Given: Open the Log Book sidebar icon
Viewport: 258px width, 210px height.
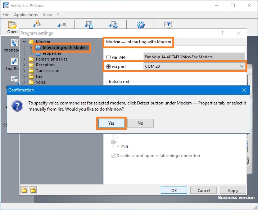Looking at the screenshot, I should (x=15, y=62).
